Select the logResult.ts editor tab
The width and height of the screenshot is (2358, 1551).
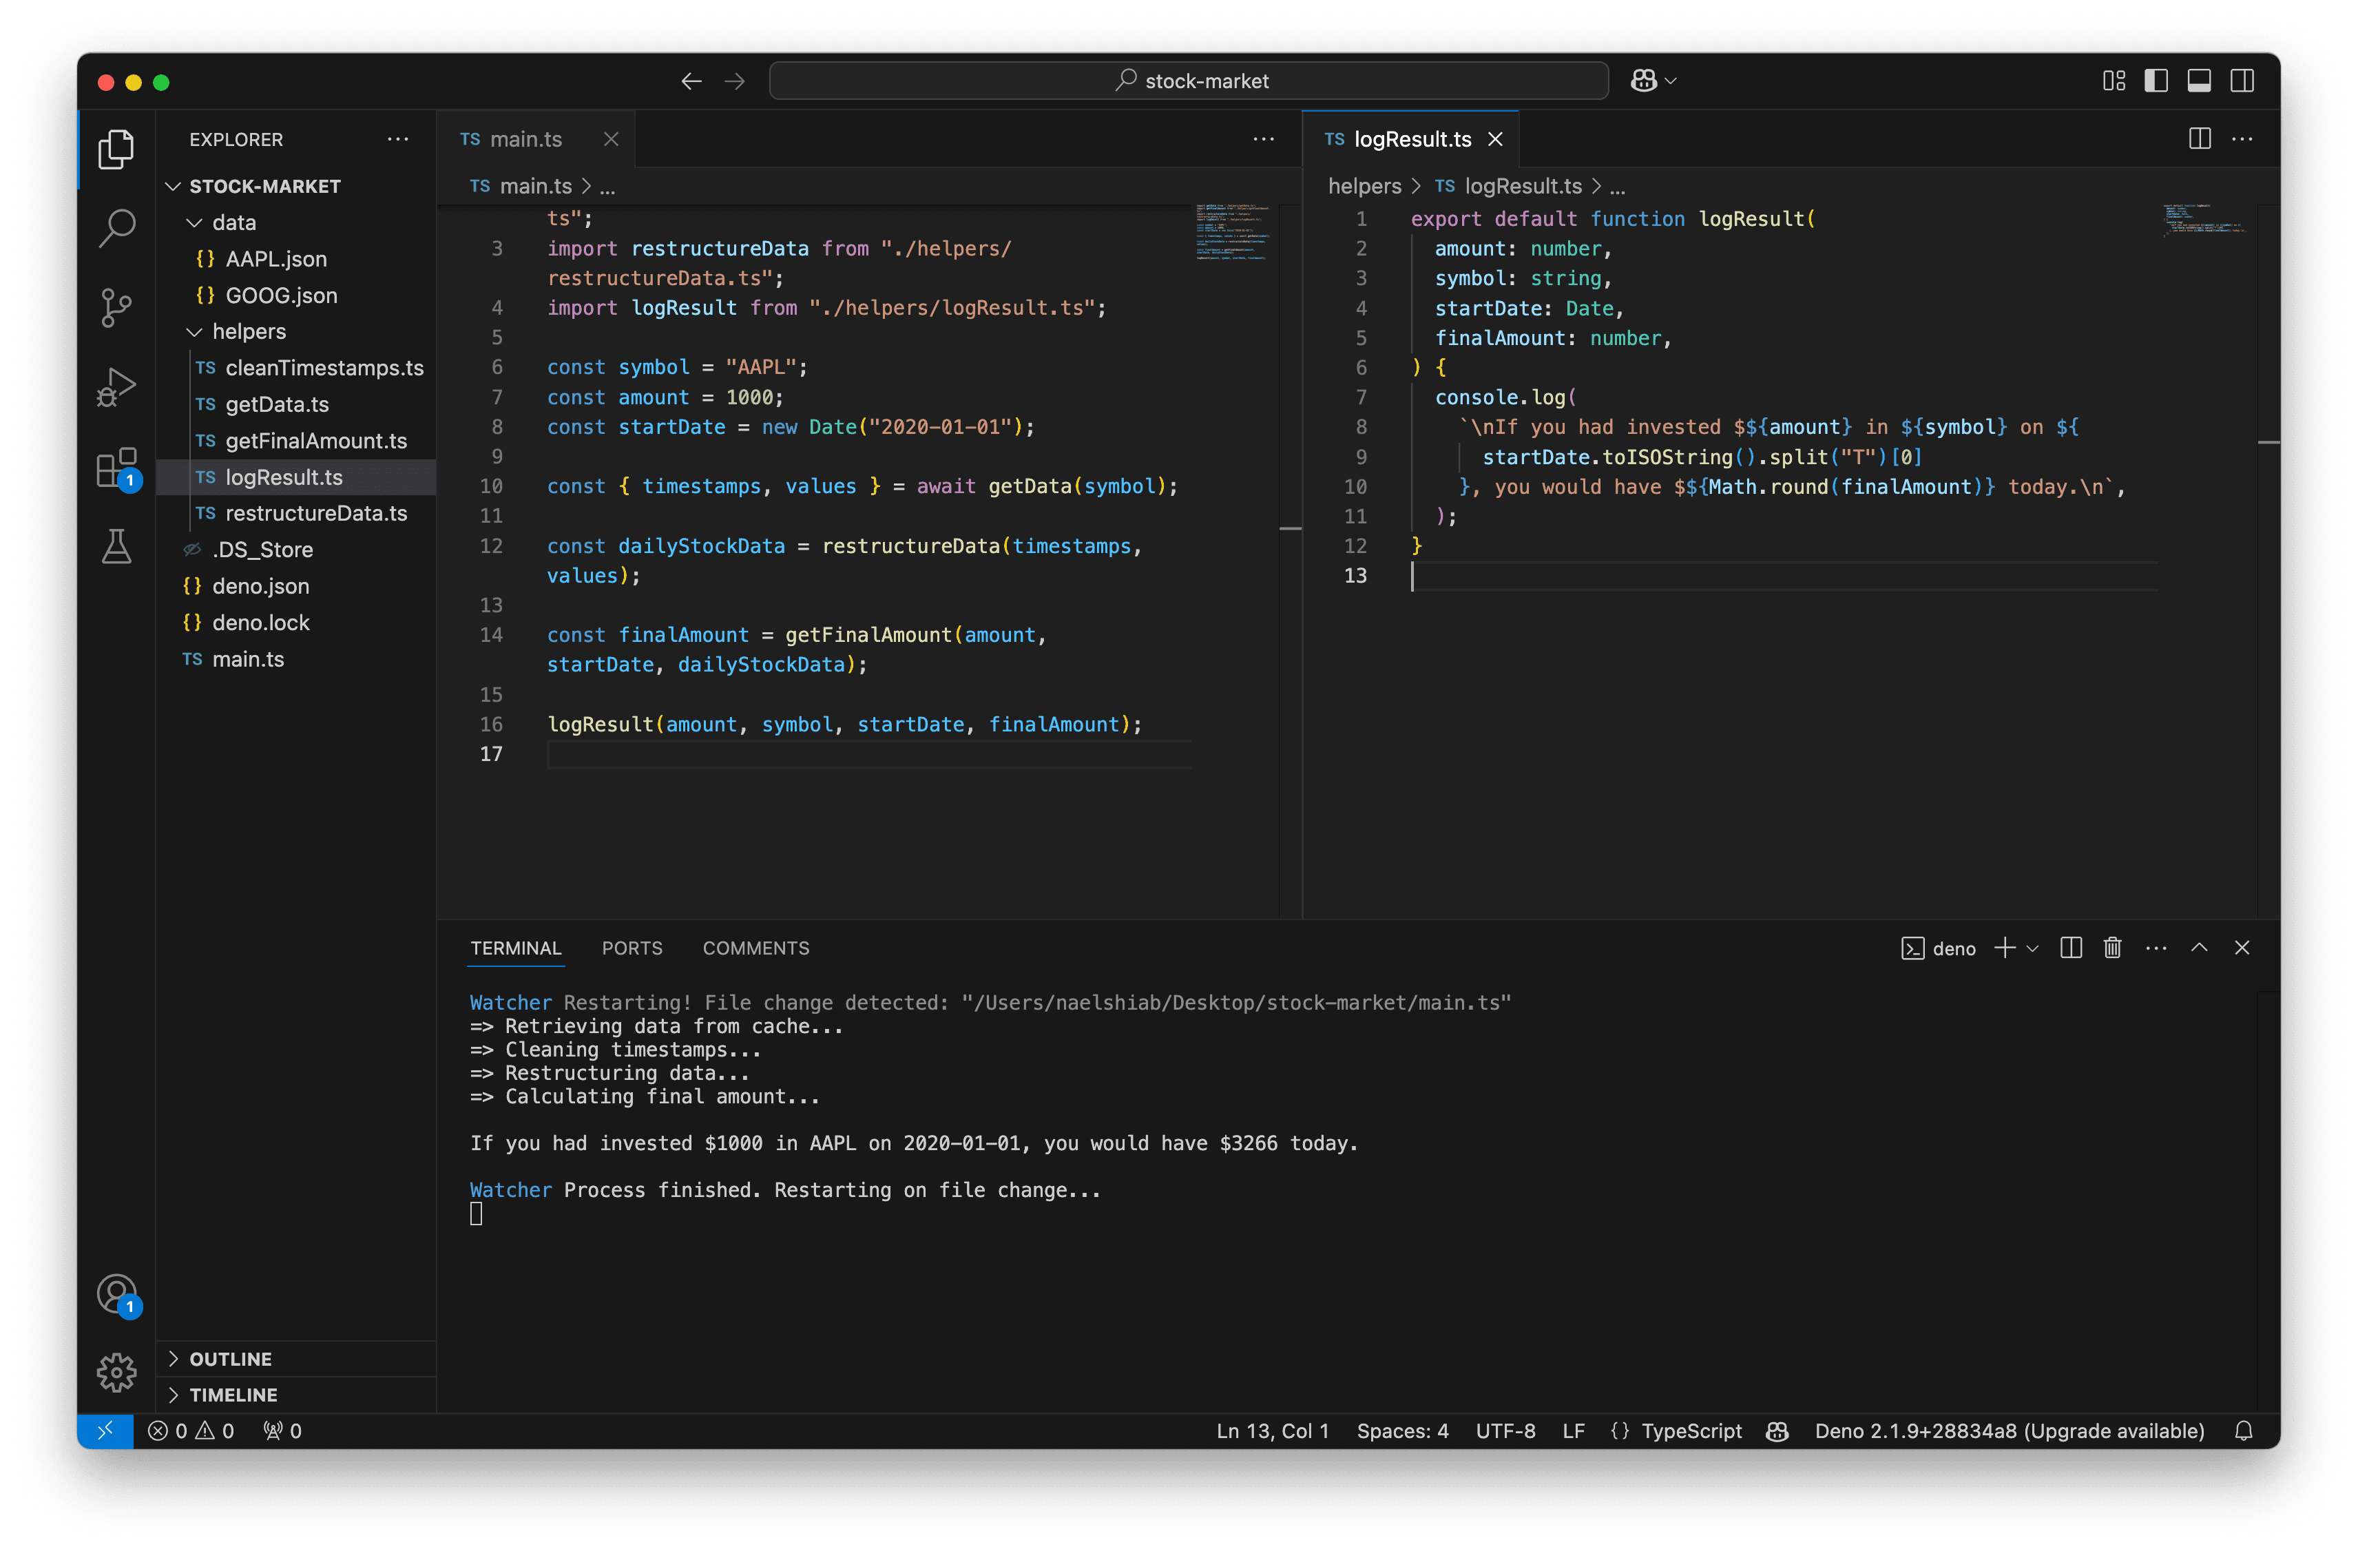1412,138
